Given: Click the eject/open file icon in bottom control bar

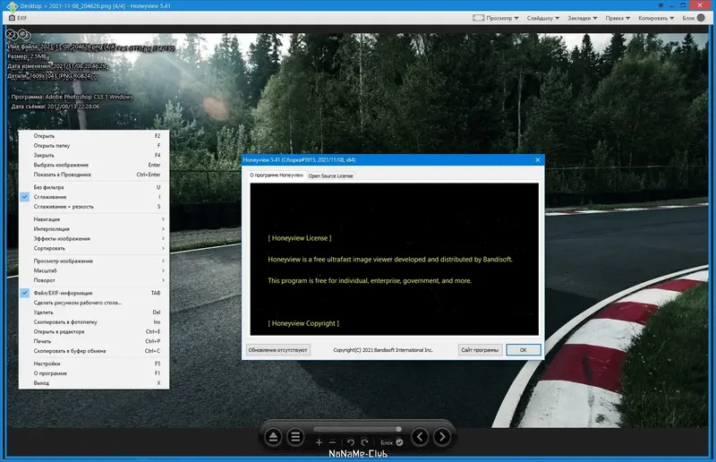Looking at the screenshot, I should tap(273, 437).
